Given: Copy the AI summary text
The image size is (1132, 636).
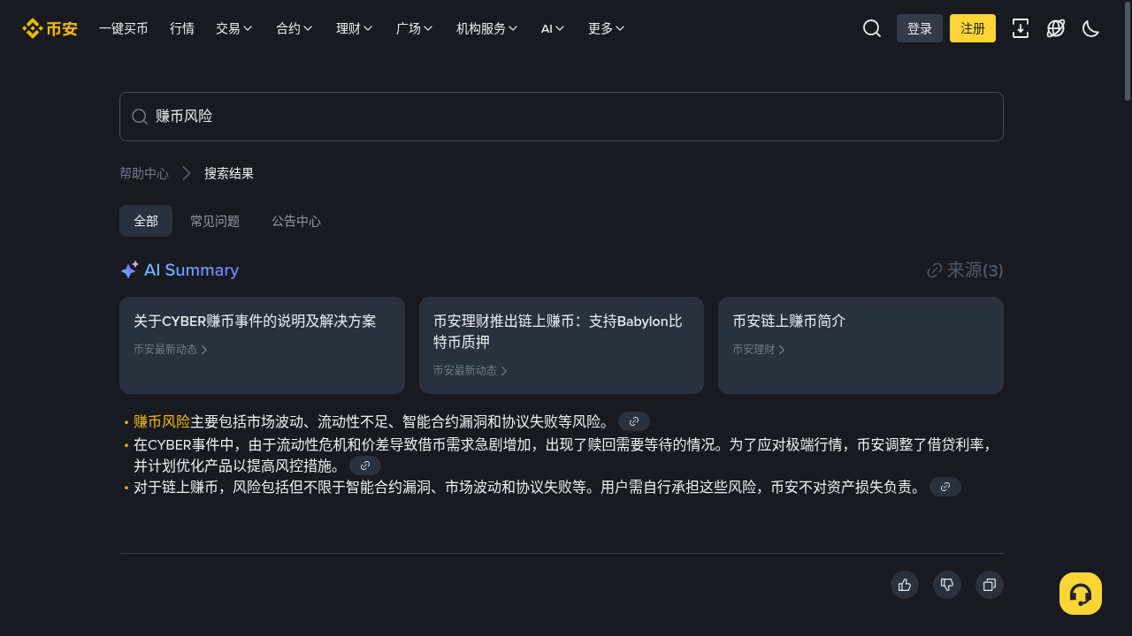Looking at the screenshot, I should (x=990, y=585).
